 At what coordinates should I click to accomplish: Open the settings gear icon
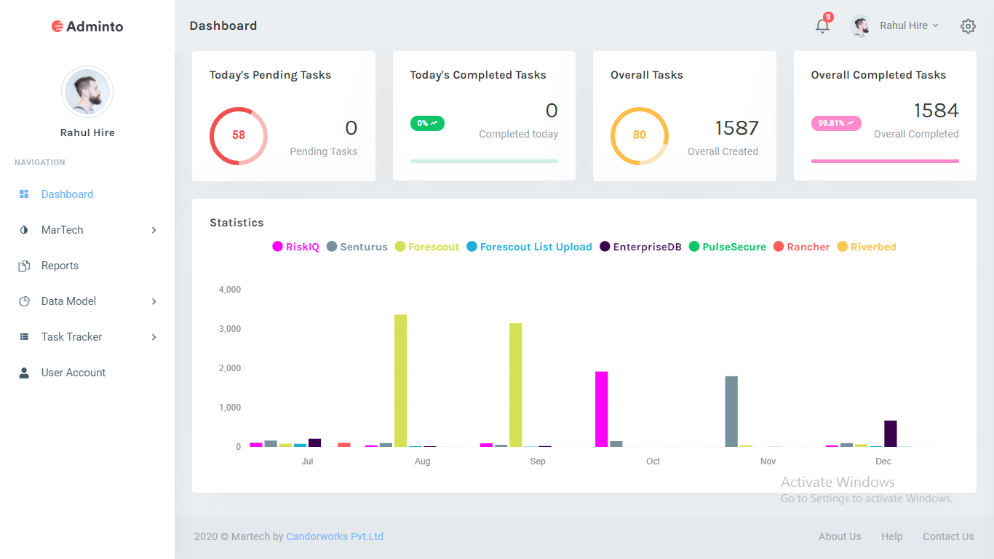point(968,26)
